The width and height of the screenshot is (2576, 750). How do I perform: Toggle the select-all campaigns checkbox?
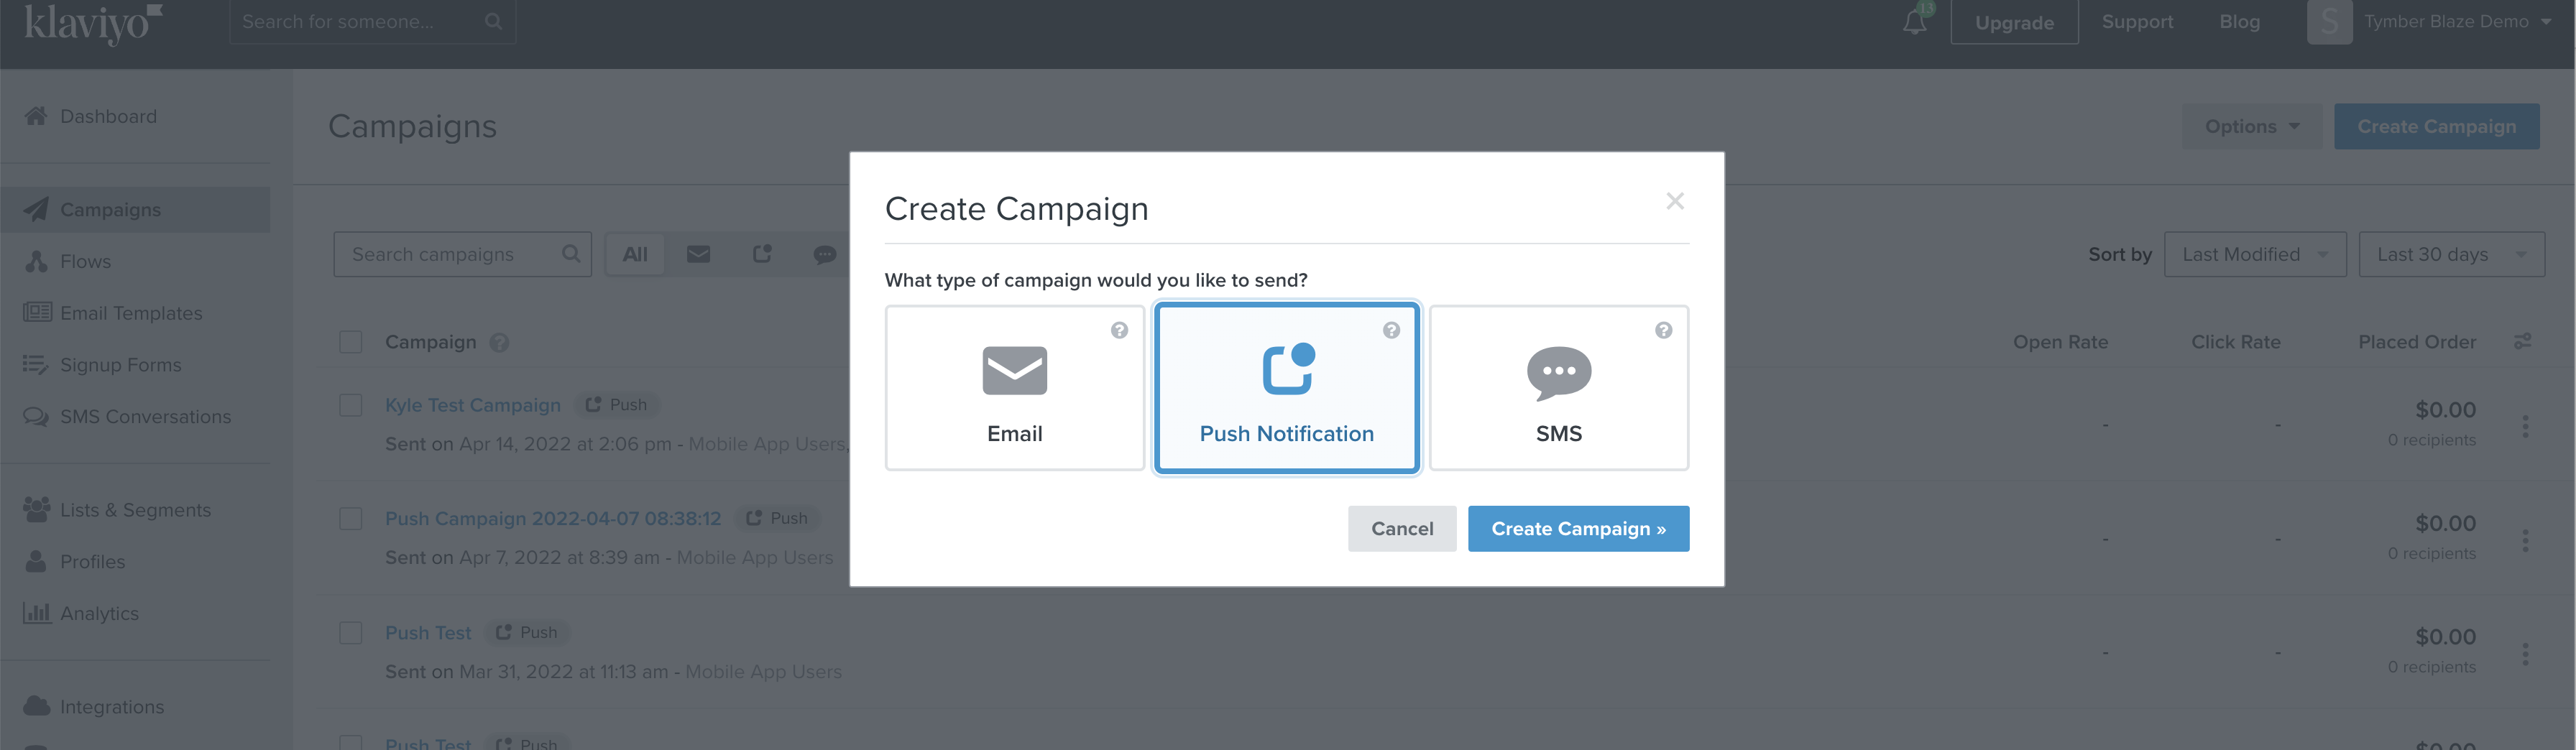pos(350,342)
